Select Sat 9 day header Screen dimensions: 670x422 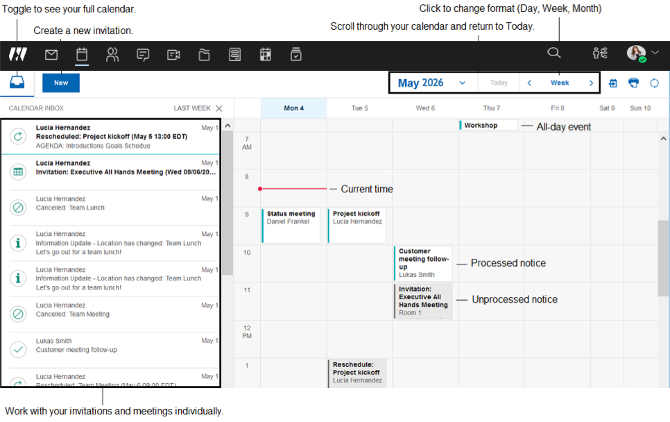tap(607, 108)
